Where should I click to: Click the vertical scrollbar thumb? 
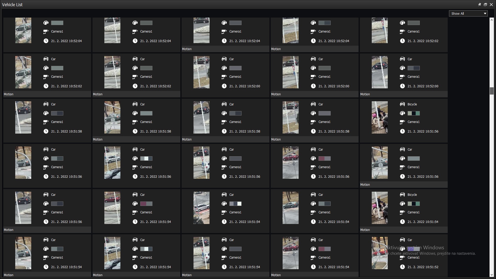492,91
